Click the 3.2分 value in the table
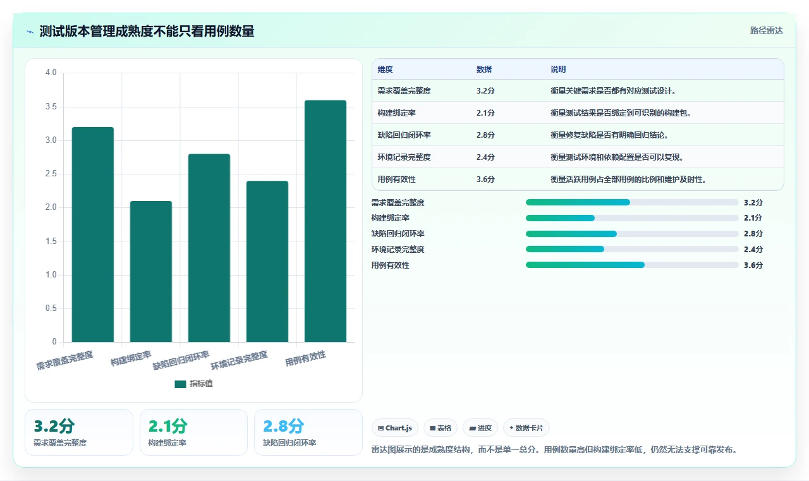Viewport: 809px width, 481px height. (485, 91)
